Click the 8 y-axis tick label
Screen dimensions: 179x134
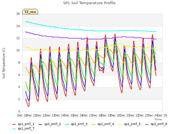point(19,63)
